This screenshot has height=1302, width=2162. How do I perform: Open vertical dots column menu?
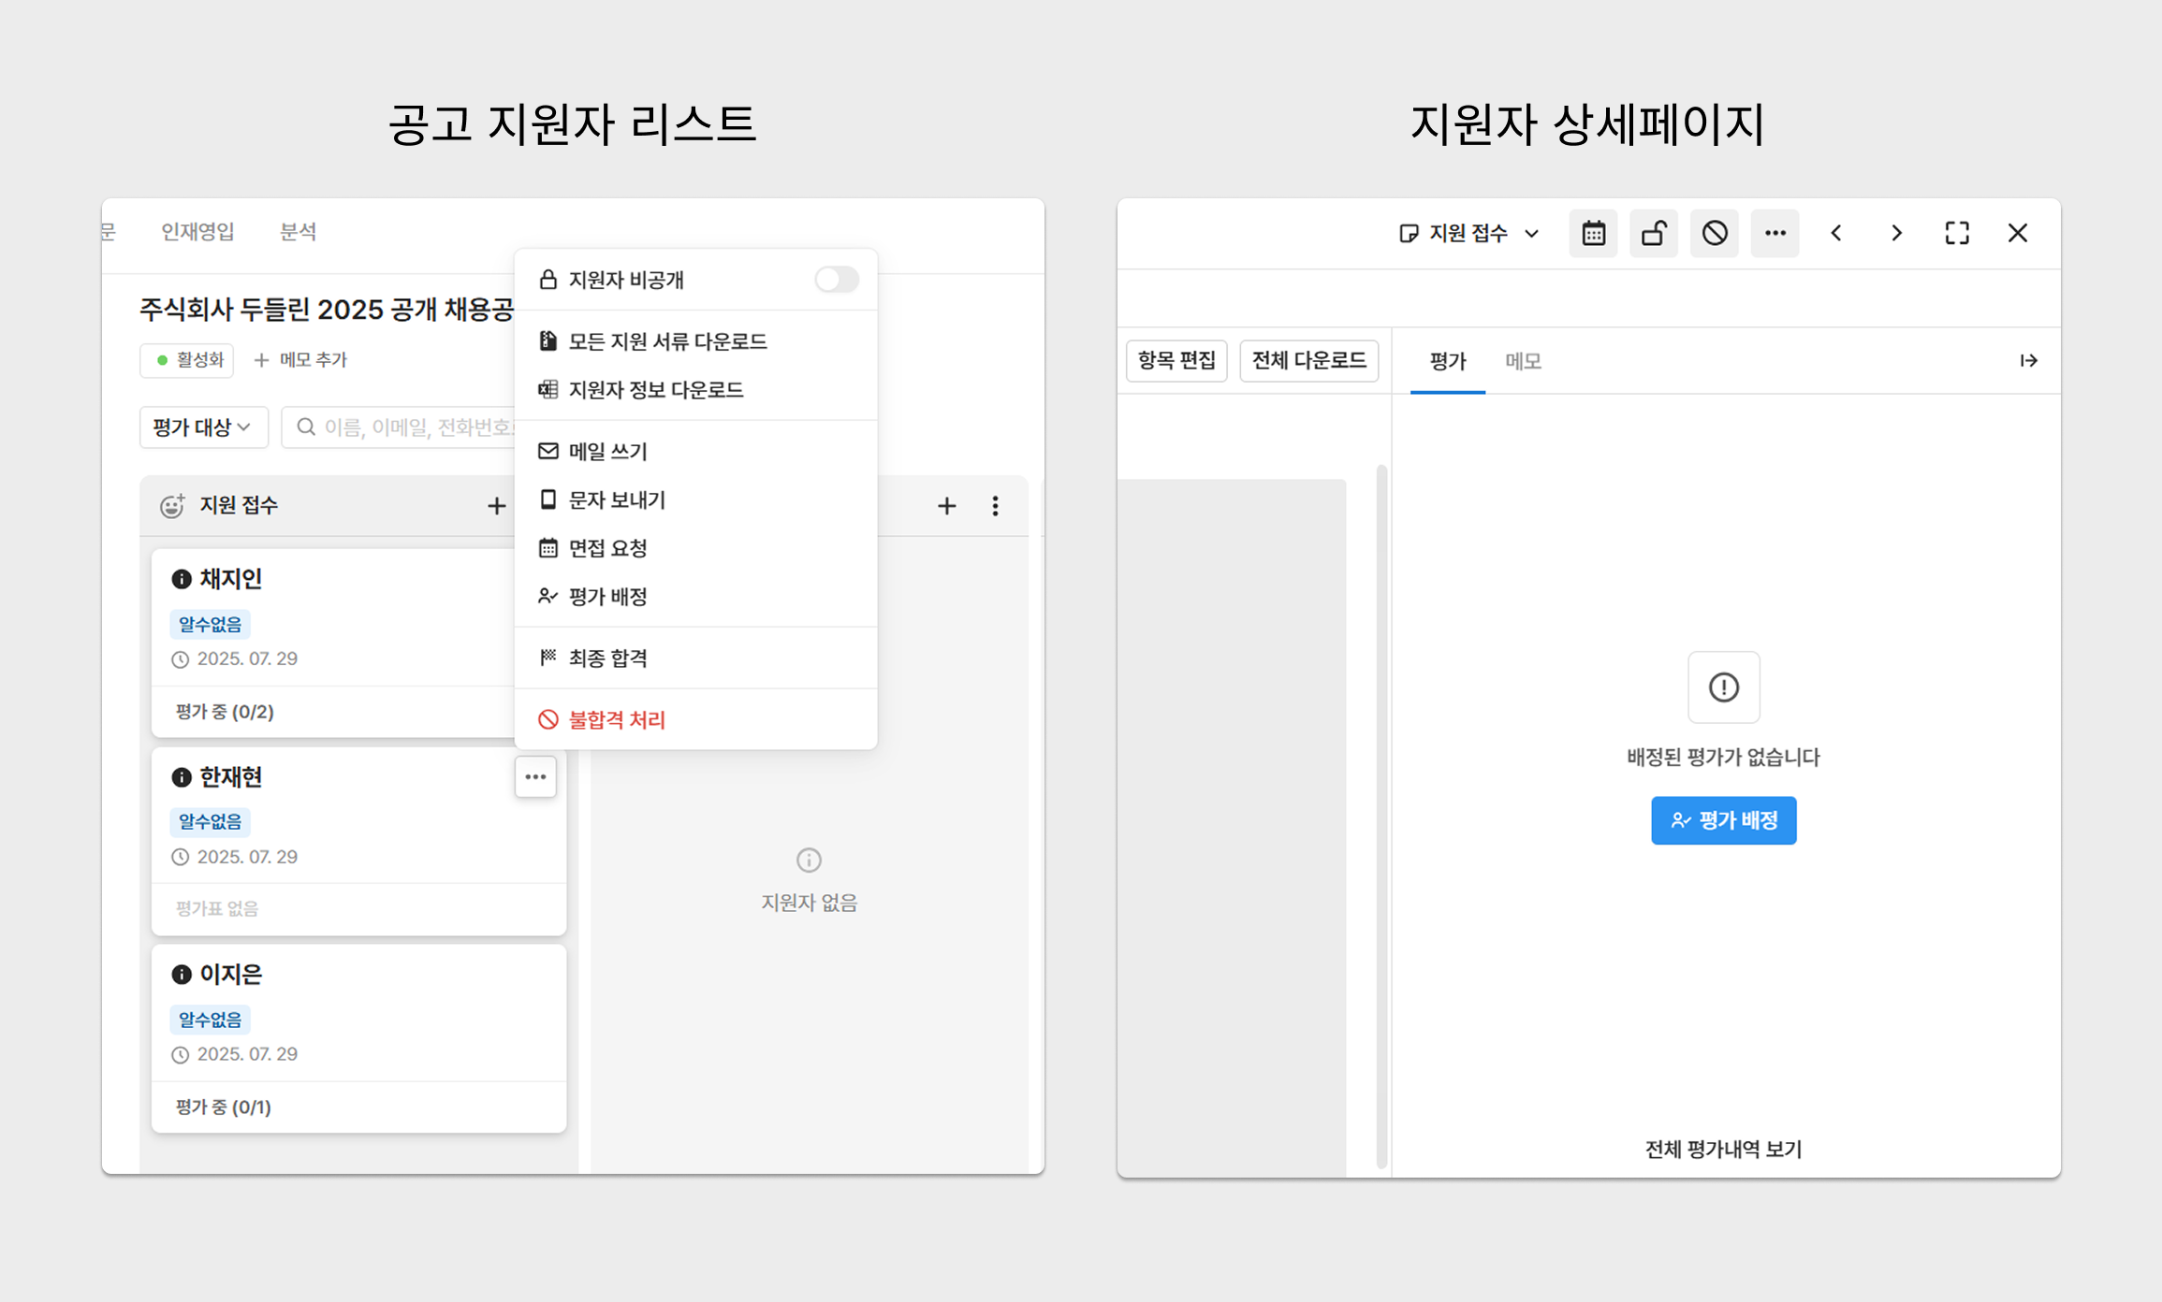click(995, 506)
